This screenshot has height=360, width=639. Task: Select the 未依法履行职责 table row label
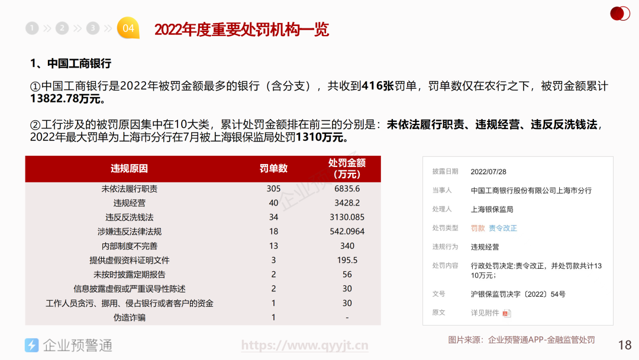click(x=129, y=189)
